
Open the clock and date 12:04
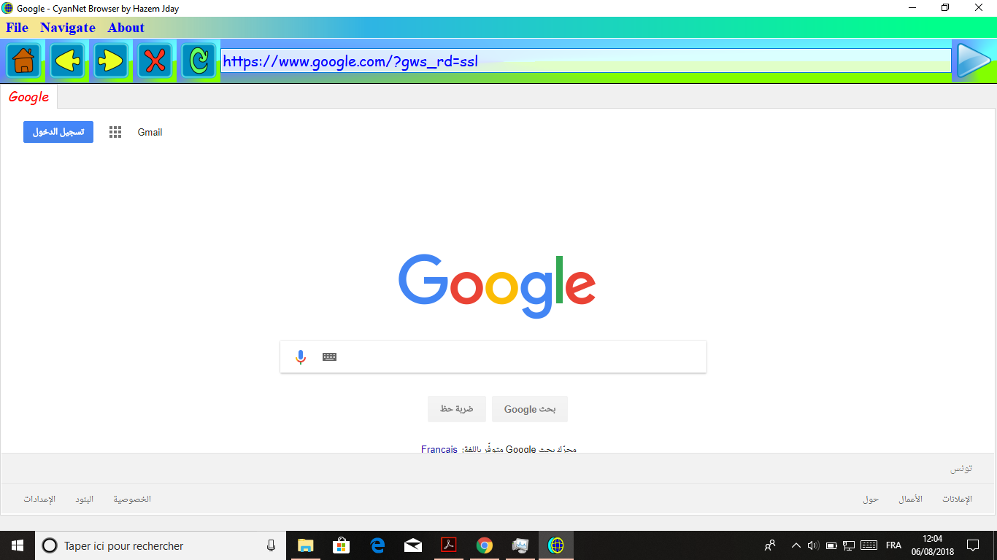[933, 545]
